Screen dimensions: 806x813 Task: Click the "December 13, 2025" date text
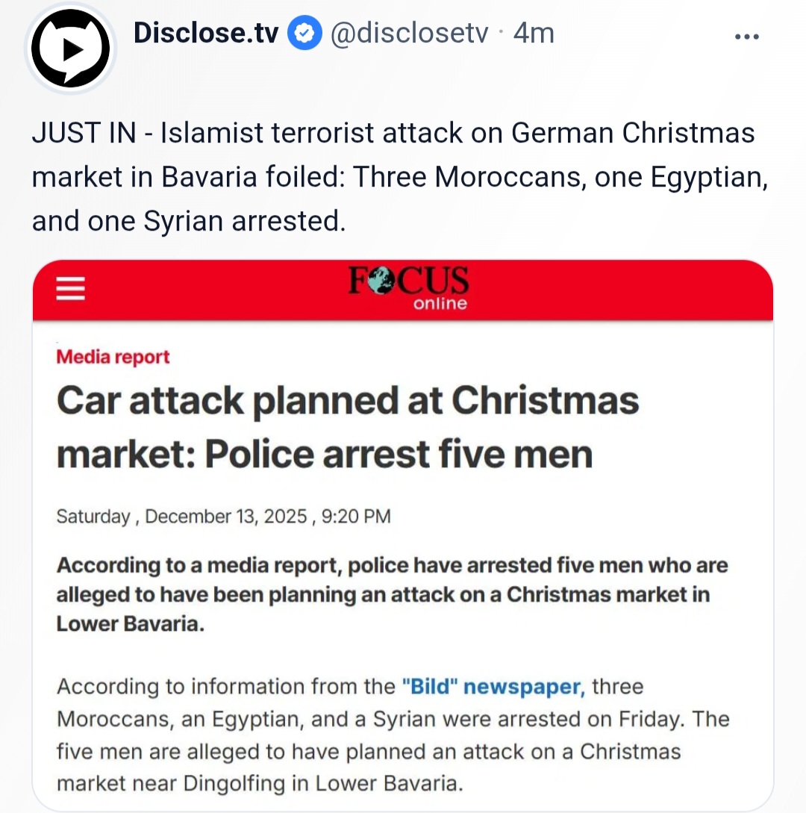(x=225, y=517)
